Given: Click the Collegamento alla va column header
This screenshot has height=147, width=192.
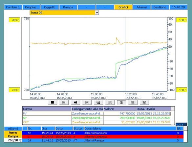Looking at the screenshot, I should (87, 109).
